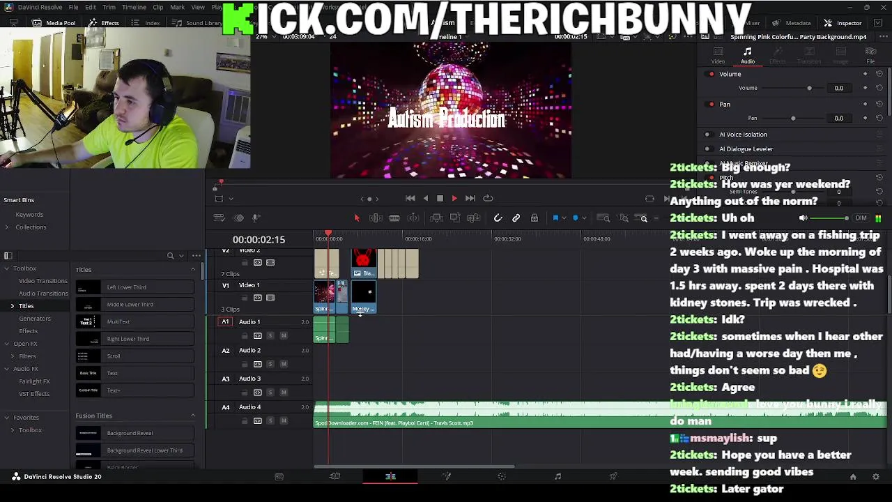Image resolution: width=892 pixels, height=502 pixels.
Task: Reset Volume parameter in Inspector
Action: [x=879, y=88]
